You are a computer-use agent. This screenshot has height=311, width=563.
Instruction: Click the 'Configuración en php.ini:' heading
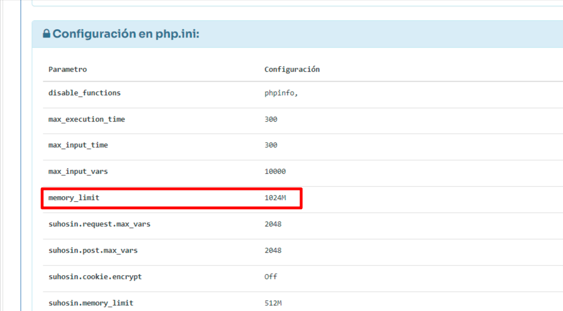126,34
